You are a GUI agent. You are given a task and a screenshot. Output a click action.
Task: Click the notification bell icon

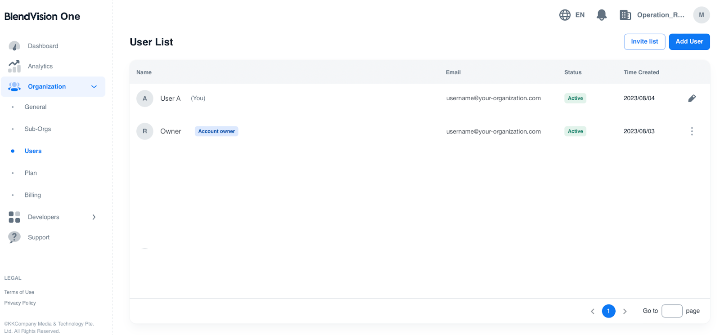coord(601,15)
